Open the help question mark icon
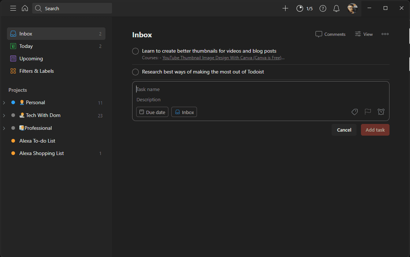The height and width of the screenshot is (257, 410). [323, 9]
